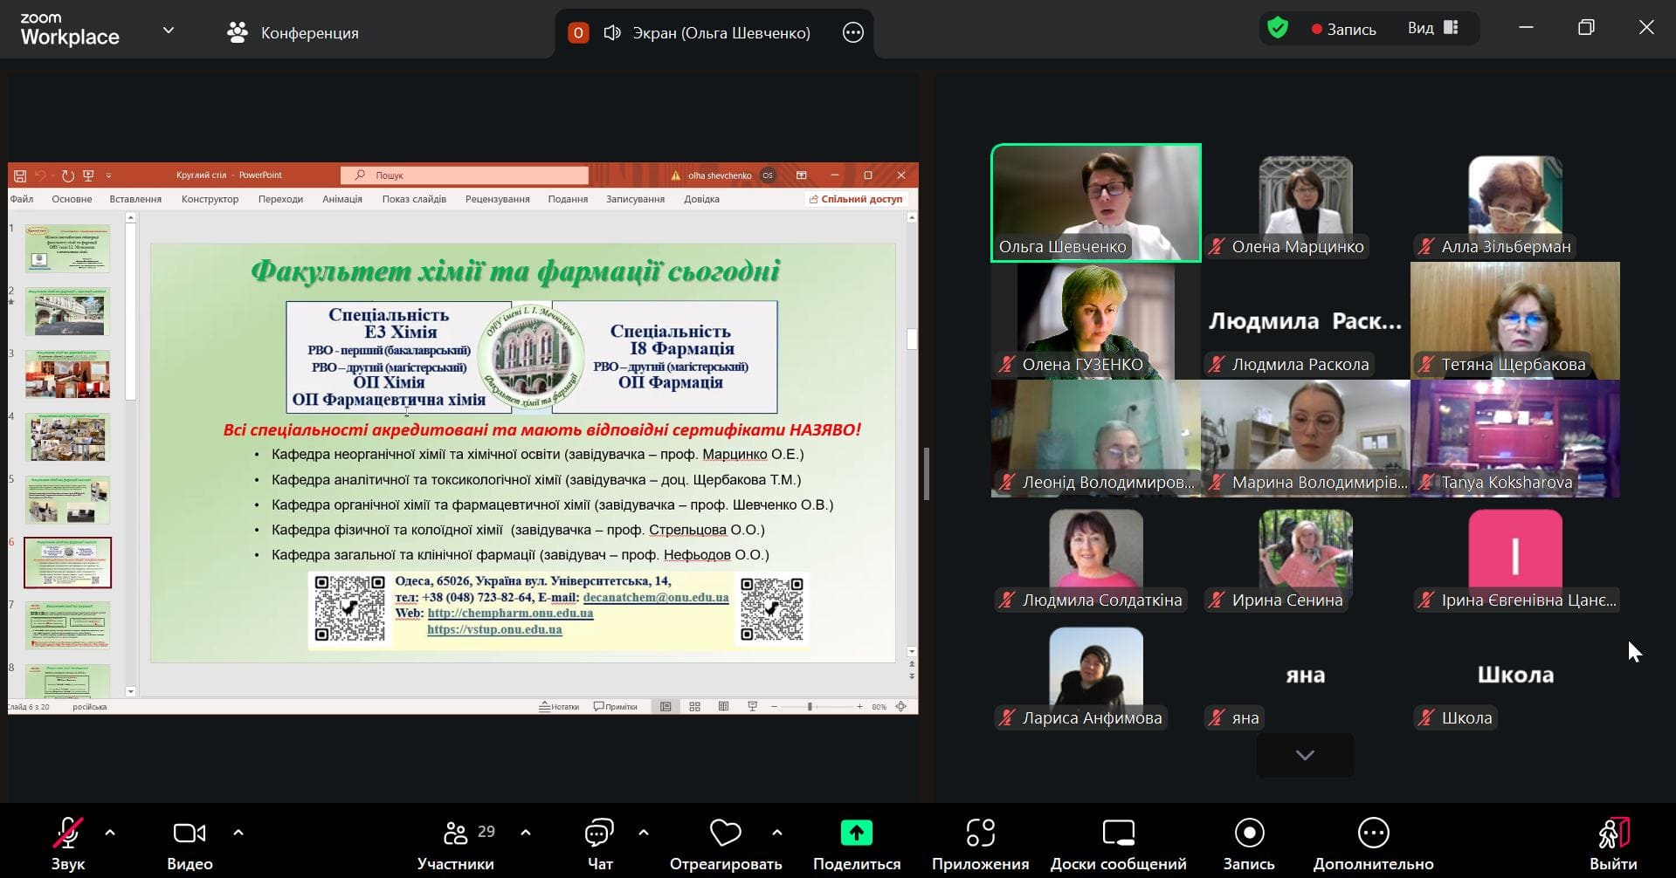
Task: Open the message boards icon
Action: click(x=1118, y=833)
